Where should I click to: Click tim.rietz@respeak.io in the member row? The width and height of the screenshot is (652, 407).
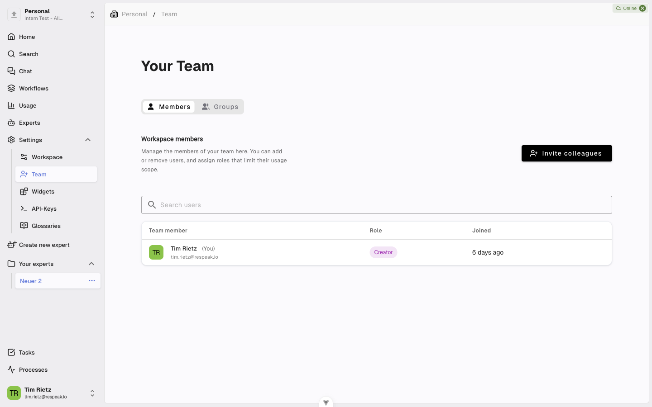[x=194, y=257]
